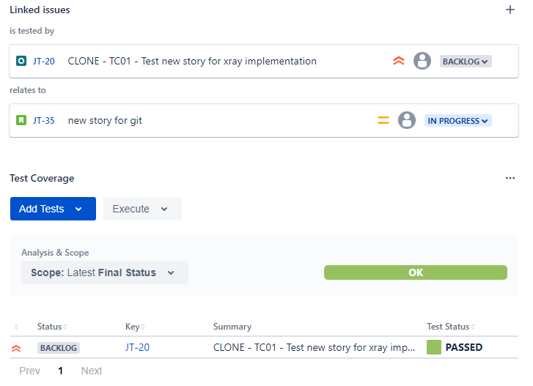Click the BACKLOG status badge in table row
This screenshot has height=386, width=533.
59,348
